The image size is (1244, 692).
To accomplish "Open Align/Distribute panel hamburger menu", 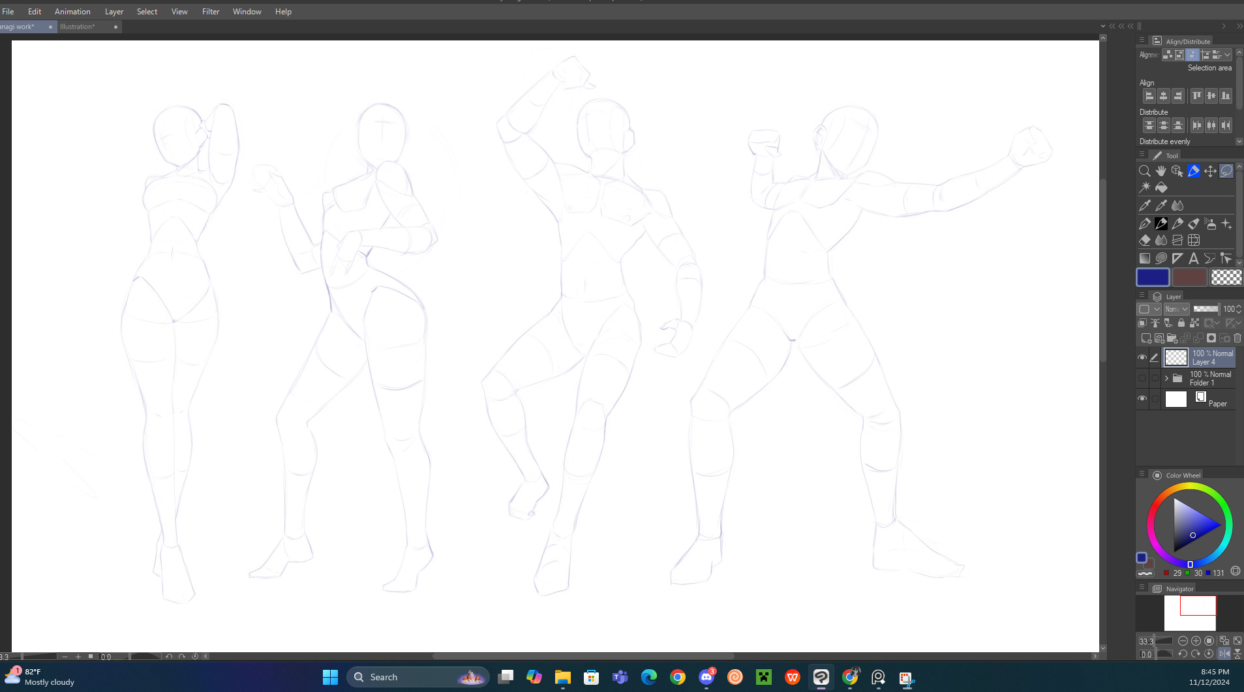I will [1142, 40].
